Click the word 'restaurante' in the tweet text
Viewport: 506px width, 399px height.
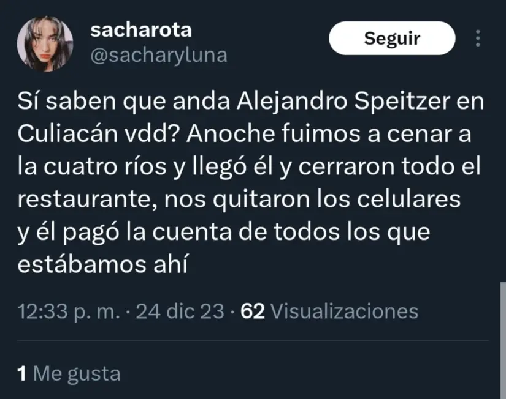[85, 199]
